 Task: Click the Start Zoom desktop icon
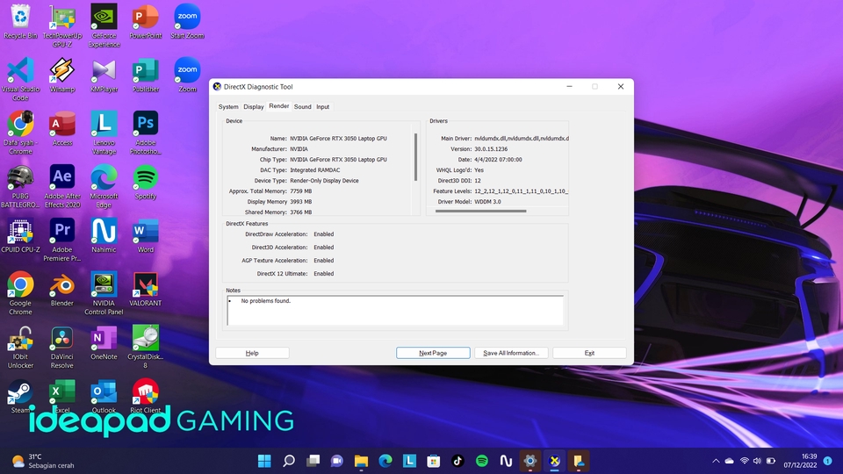pos(187,21)
